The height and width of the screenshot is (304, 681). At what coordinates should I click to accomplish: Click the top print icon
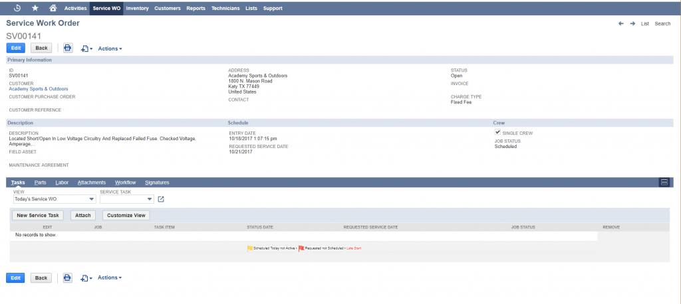pyautogui.click(x=67, y=48)
